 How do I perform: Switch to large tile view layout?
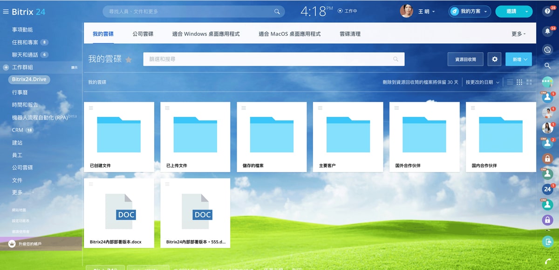click(529, 82)
